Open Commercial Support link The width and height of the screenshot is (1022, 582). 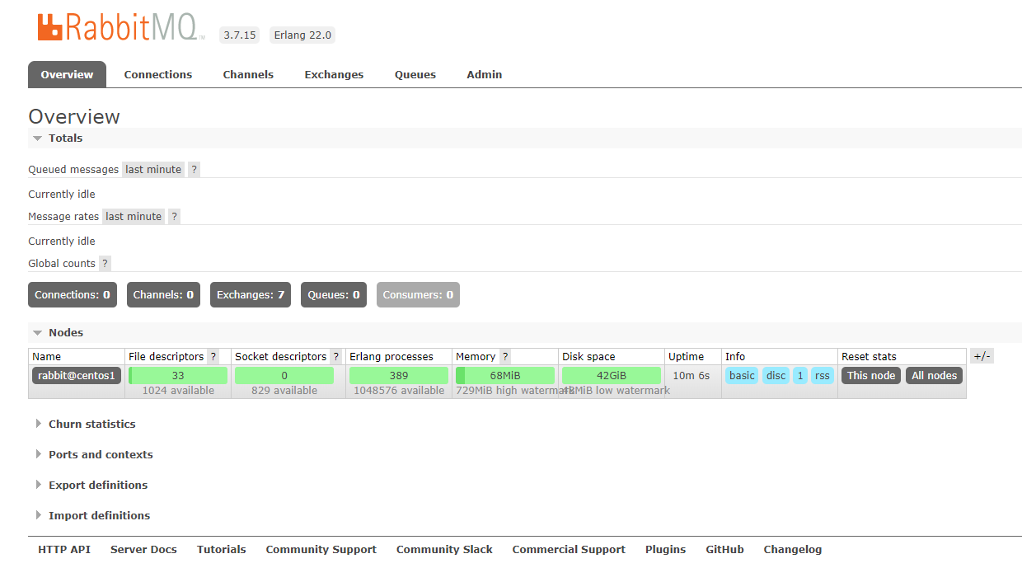click(x=569, y=549)
